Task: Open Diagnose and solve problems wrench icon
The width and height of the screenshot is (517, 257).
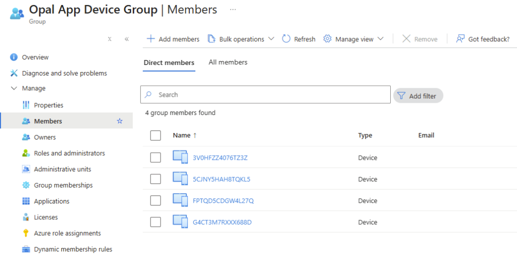Action: (14, 74)
